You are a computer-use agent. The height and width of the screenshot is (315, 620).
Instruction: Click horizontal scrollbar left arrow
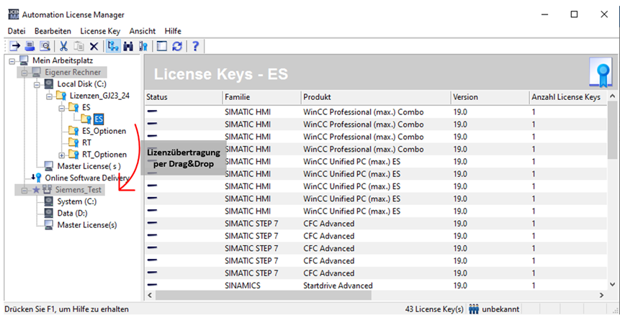point(150,295)
